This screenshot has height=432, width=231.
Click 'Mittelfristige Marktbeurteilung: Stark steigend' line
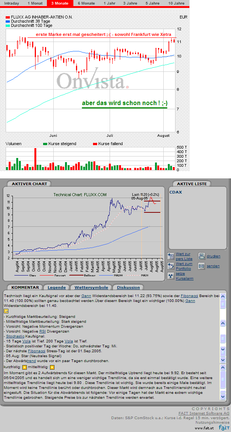point(45,322)
